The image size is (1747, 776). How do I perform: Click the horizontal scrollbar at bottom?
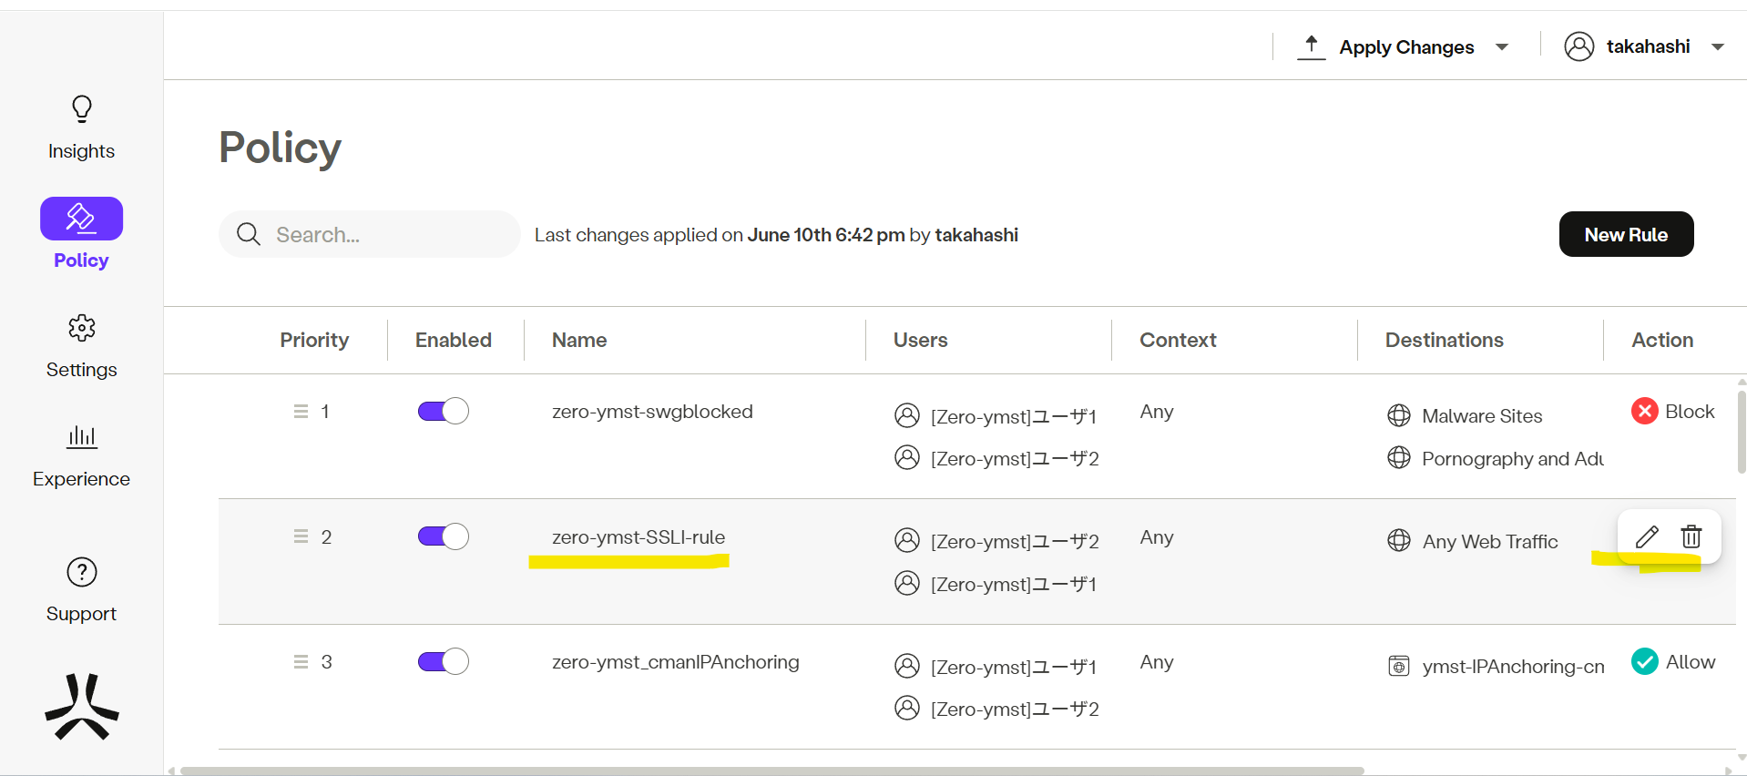(771, 771)
